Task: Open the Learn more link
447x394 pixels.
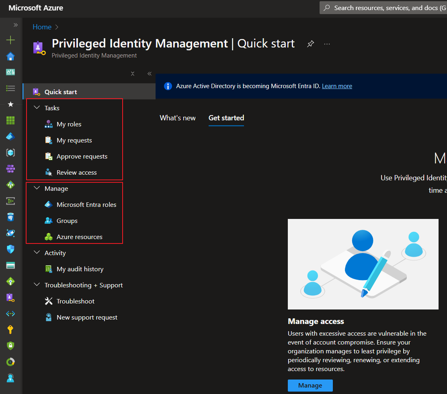Action: click(337, 86)
